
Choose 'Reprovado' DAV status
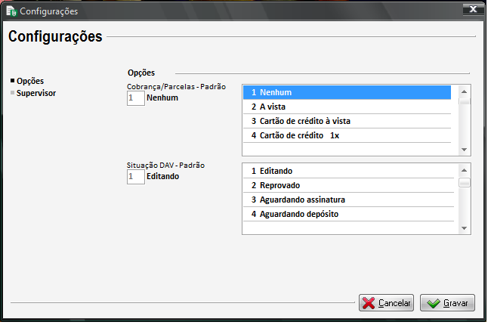[347, 185]
